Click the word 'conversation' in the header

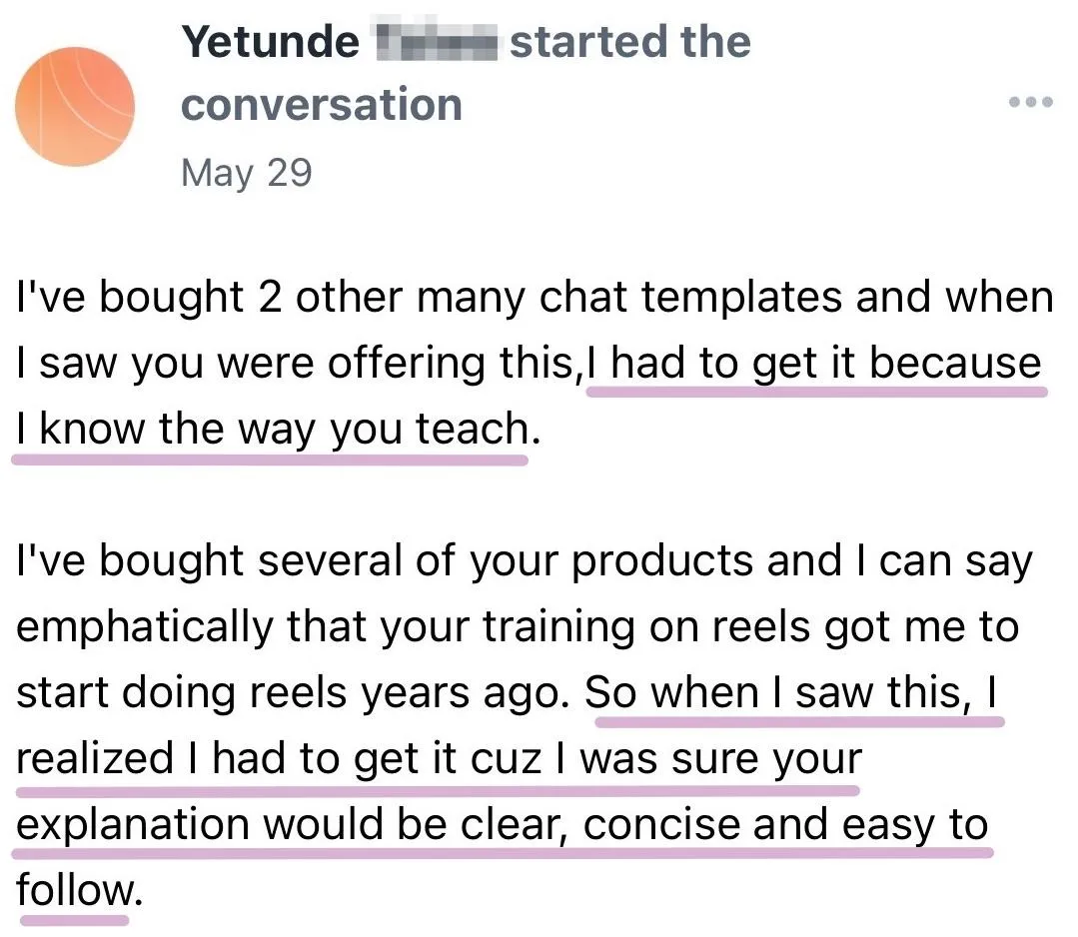pyautogui.click(x=322, y=105)
